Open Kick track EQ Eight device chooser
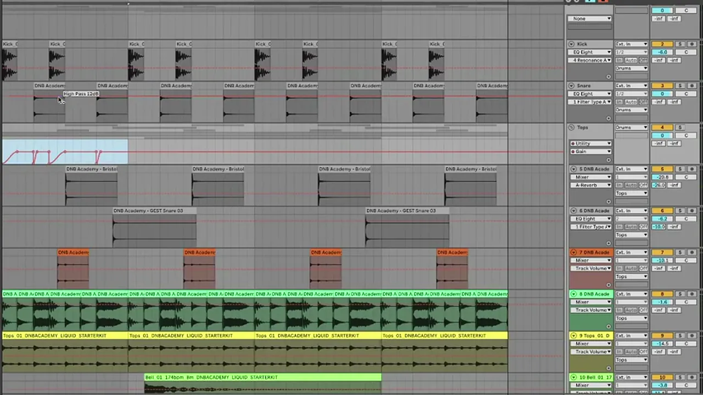 tap(589, 52)
